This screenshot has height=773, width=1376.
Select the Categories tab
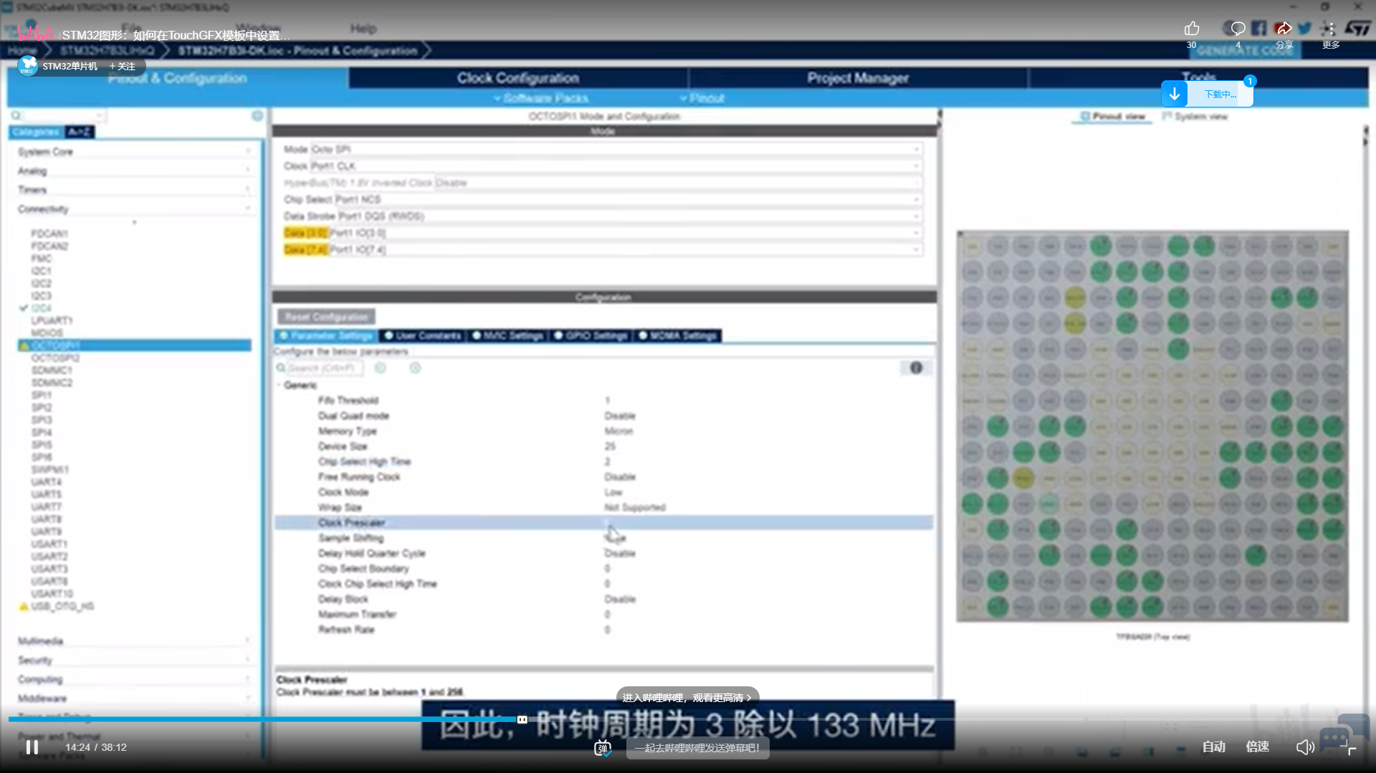click(36, 132)
